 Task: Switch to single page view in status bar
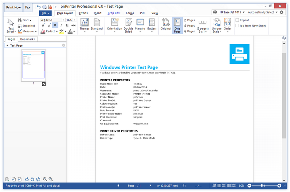click(x=219, y=185)
